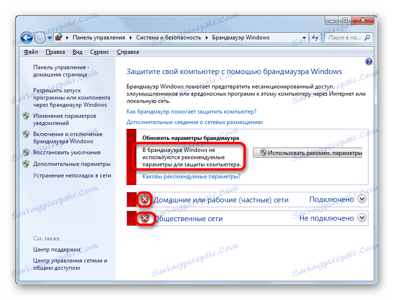Click 'Общественные сети' heading

[189, 218]
